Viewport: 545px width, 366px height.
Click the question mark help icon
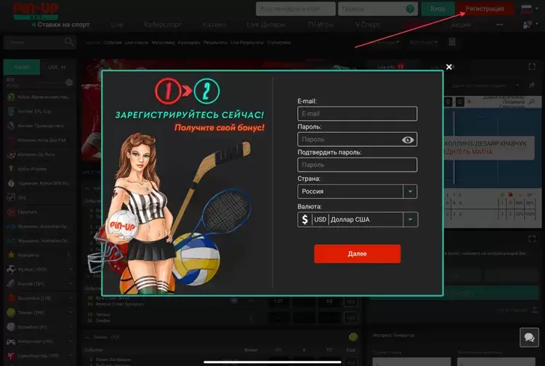coord(410,9)
